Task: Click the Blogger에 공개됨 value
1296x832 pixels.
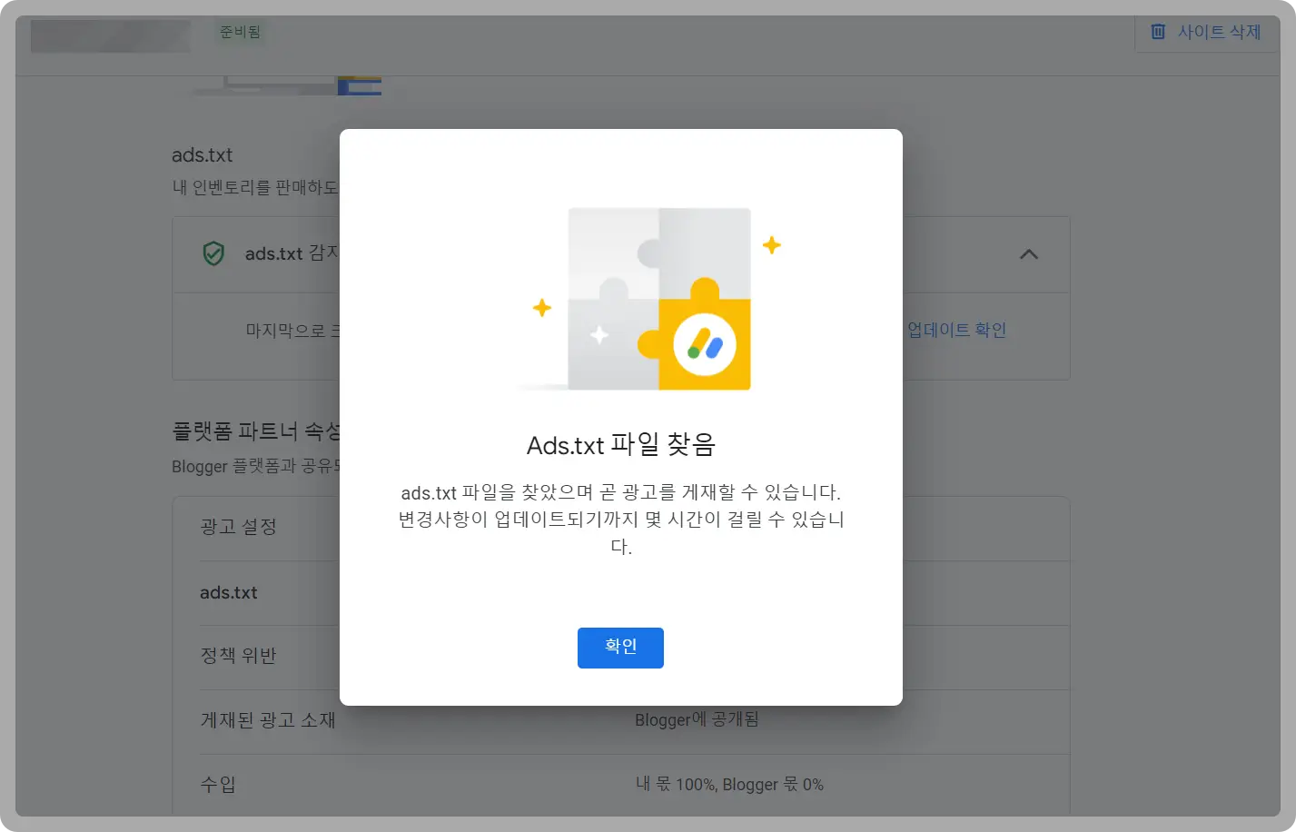Action: pos(697,719)
